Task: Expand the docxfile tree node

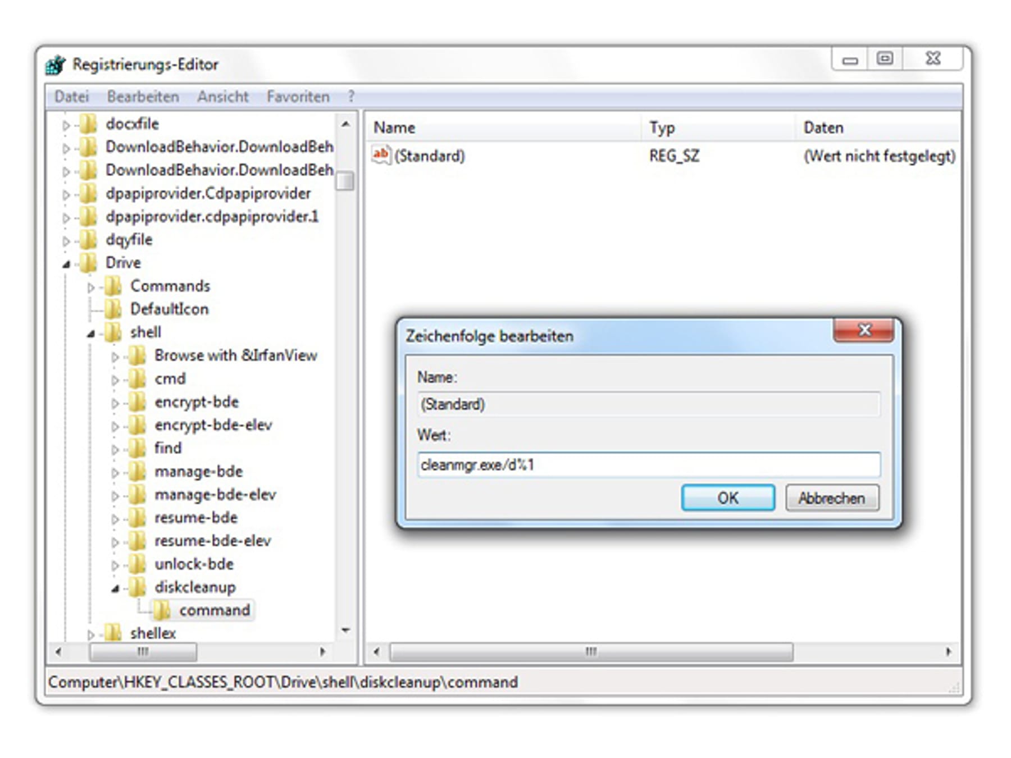Action: 66,125
